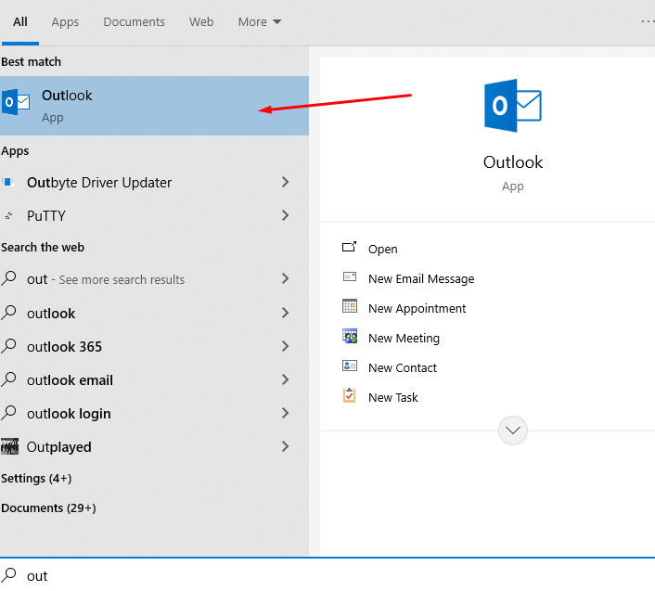The width and height of the screenshot is (655, 591).
Task: Click the search box magnifier icon
Action: [8, 575]
